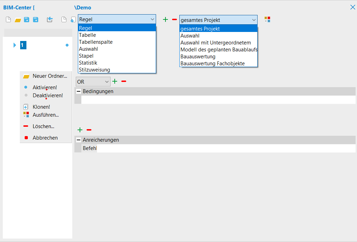Expand tree item 1 with the arrow

click(15, 45)
